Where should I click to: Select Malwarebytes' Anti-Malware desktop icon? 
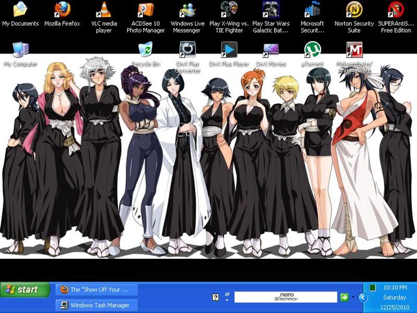tap(354, 50)
